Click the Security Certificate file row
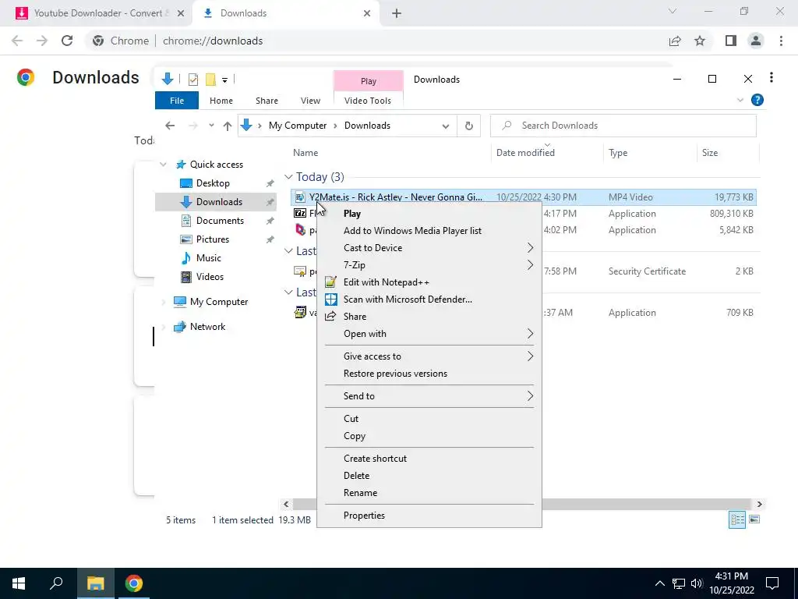The height and width of the screenshot is (599, 798). point(524,271)
